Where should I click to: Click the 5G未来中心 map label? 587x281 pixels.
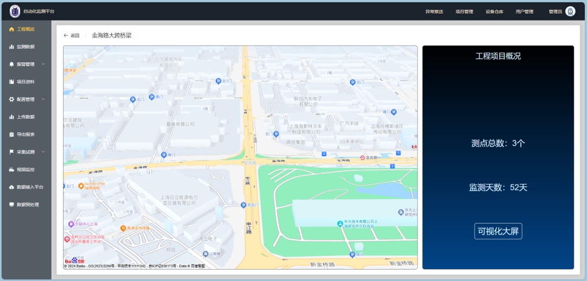pyautogui.click(x=352, y=142)
